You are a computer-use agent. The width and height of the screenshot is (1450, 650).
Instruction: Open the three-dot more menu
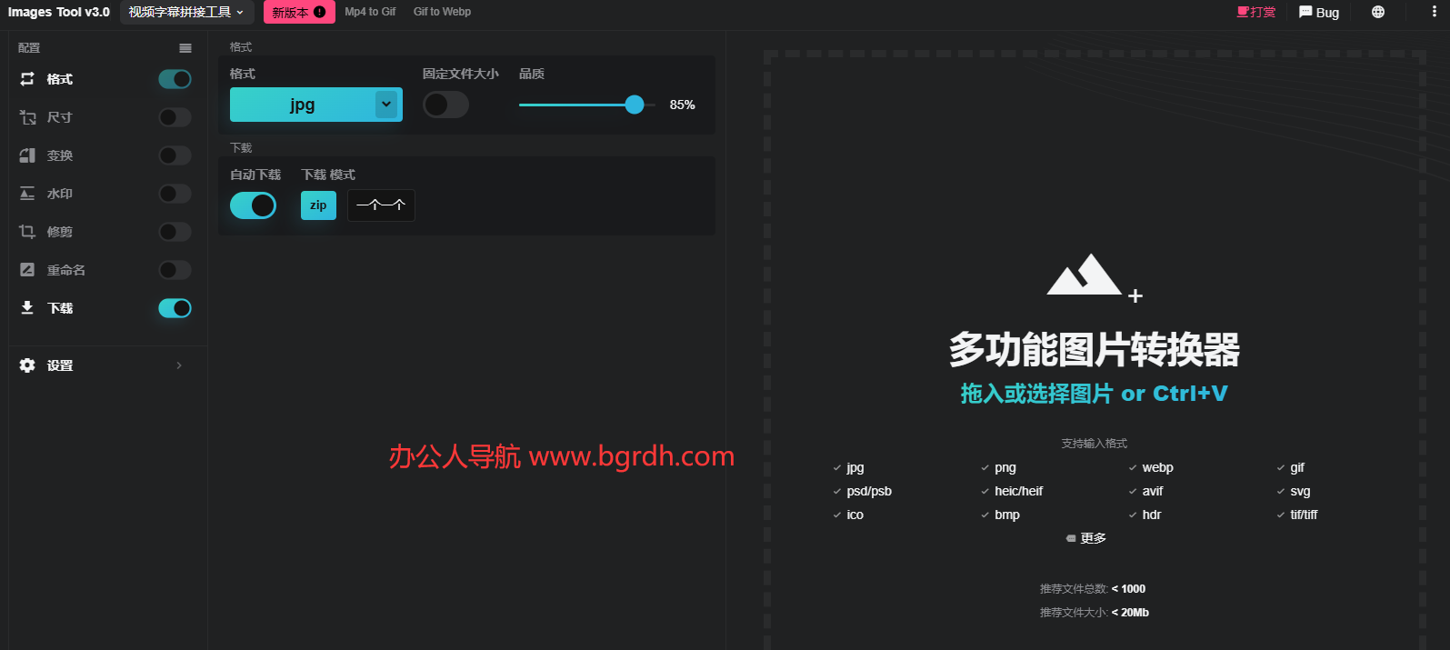click(1435, 12)
